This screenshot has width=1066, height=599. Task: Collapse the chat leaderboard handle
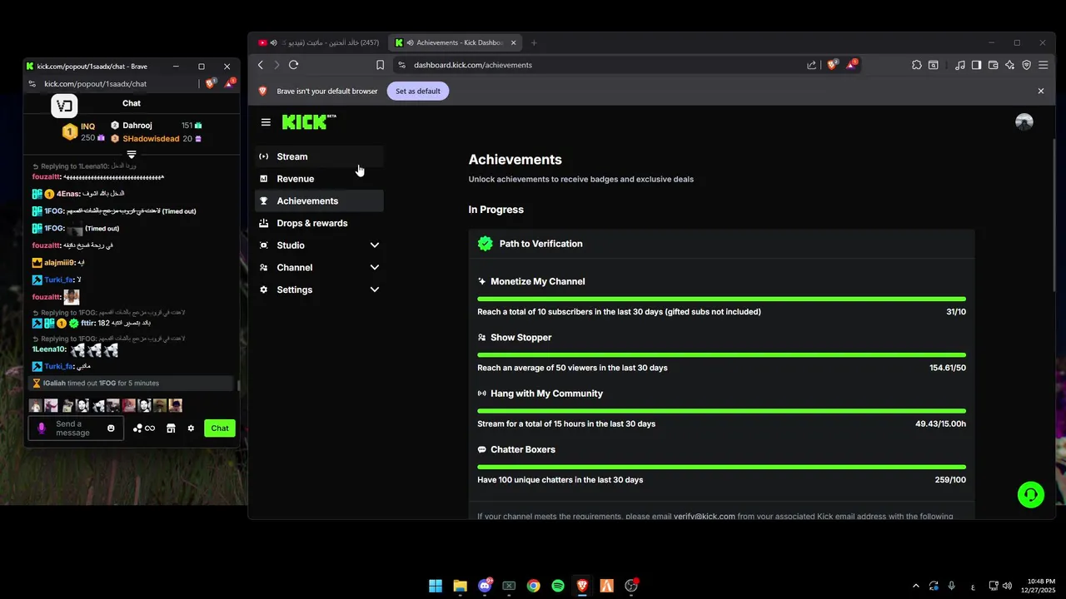coord(132,155)
